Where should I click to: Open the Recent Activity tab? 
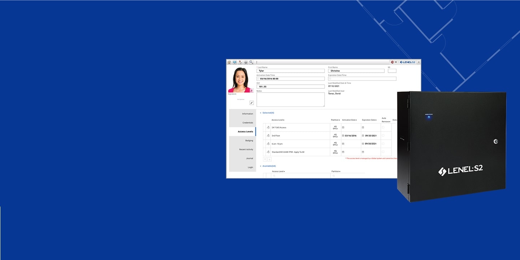[246, 149]
